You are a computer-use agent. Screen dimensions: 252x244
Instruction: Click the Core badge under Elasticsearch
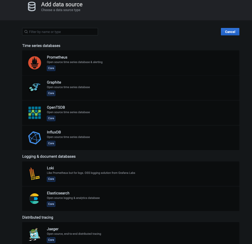(x=51, y=204)
